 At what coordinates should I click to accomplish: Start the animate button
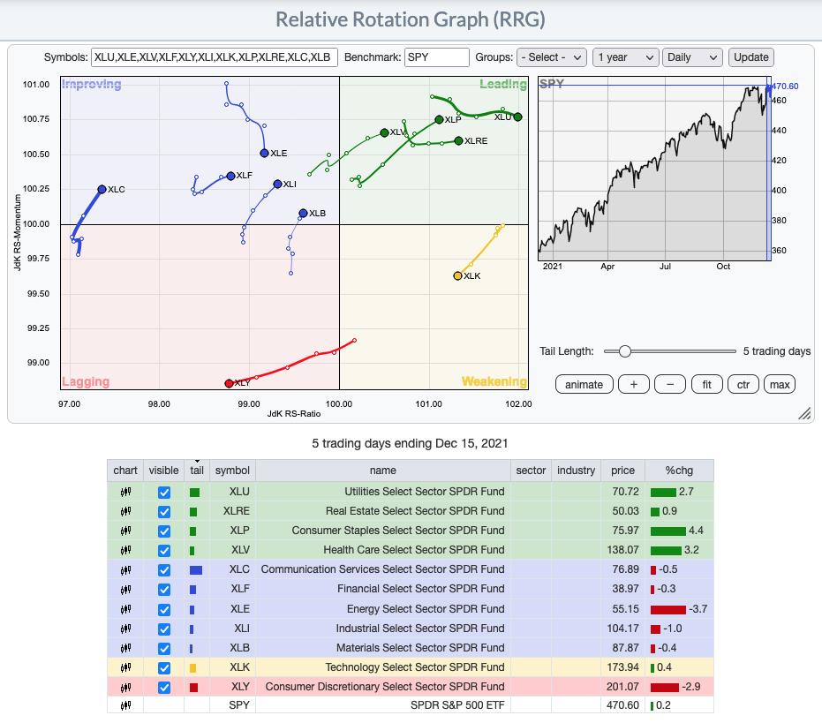pos(584,384)
